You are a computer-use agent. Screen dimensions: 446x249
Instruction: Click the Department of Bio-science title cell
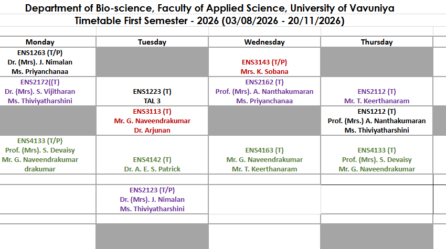coord(210,8)
